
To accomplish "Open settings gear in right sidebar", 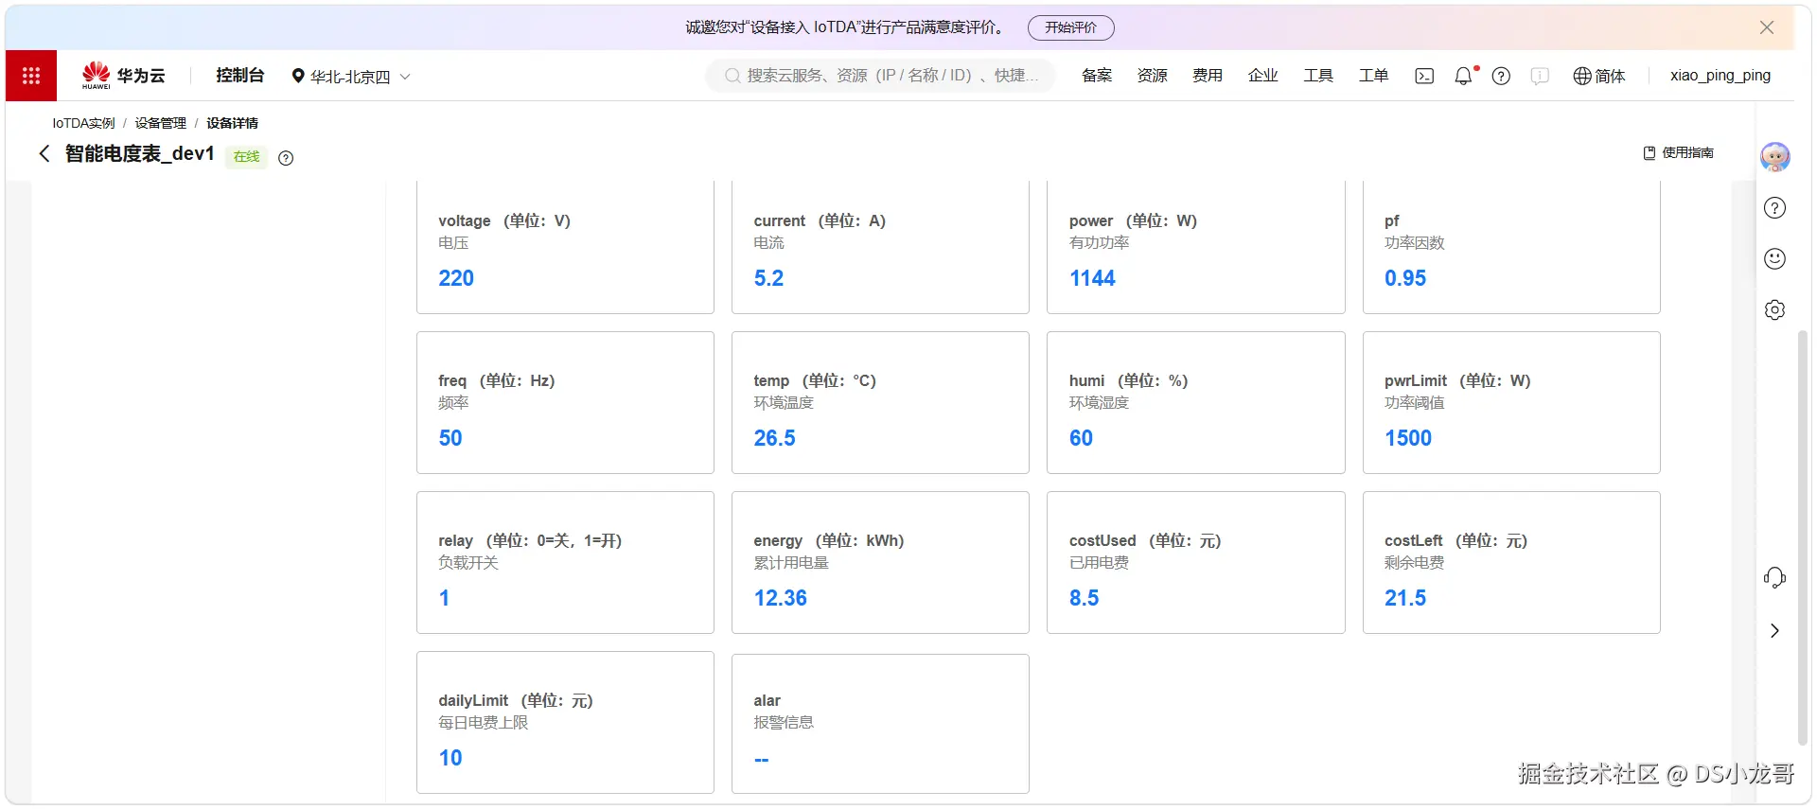I will click(1774, 309).
